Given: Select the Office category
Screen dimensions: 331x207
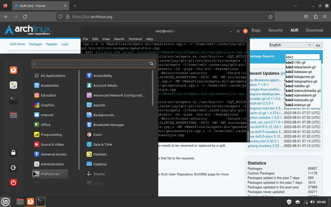Looking at the screenshot, I should pyautogui.click(x=50, y=125).
